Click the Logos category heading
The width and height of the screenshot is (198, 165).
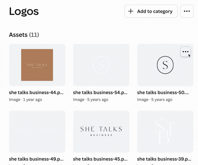(x=24, y=12)
